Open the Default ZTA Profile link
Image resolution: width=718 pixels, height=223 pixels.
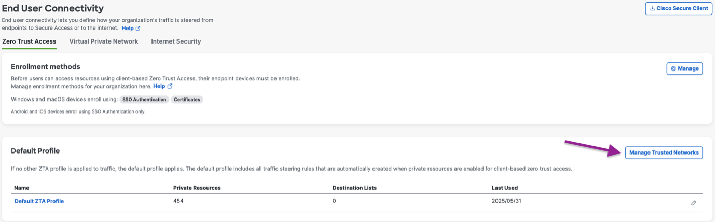pyautogui.click(x=39, y=201)
